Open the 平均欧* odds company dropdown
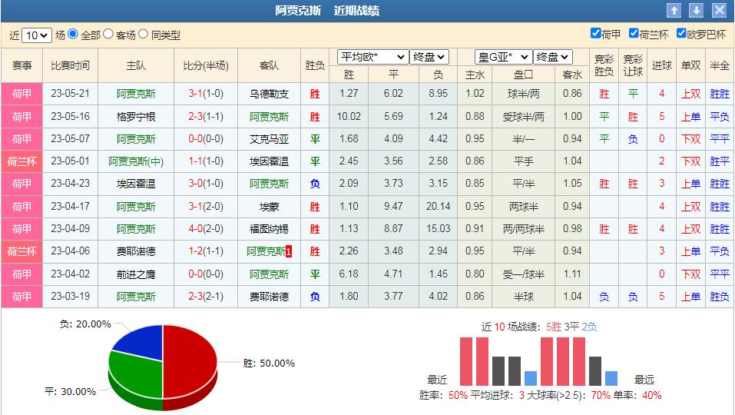Screen dimensions: 735x415 [x=372, y=57]
